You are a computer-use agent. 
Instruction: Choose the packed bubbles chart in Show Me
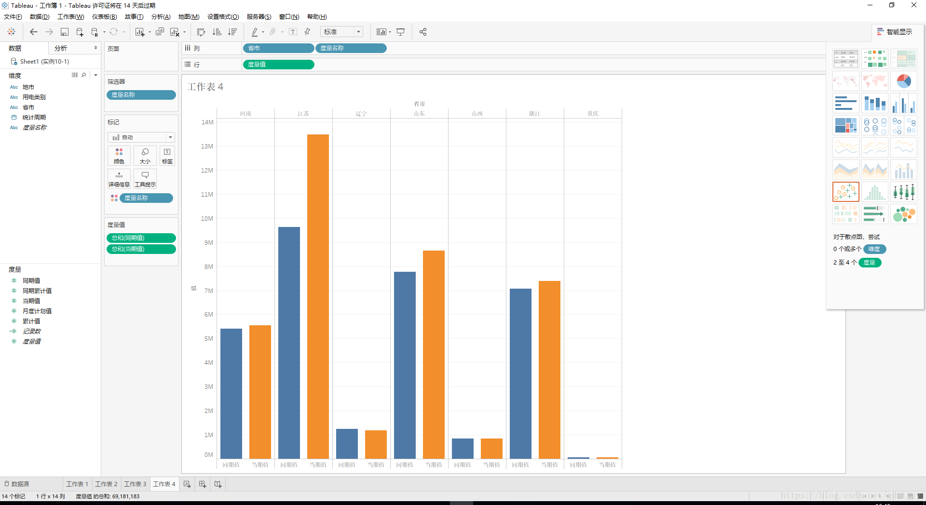pos(904,214)
